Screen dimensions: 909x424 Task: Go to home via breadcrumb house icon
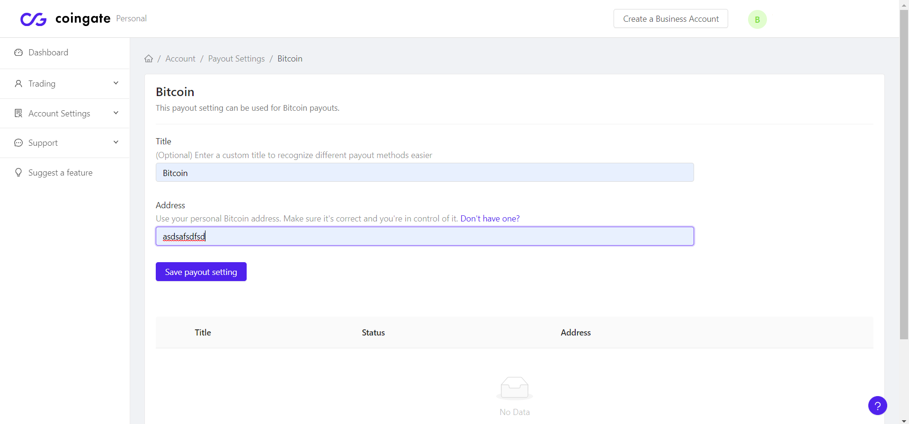(x=149, y=59)
